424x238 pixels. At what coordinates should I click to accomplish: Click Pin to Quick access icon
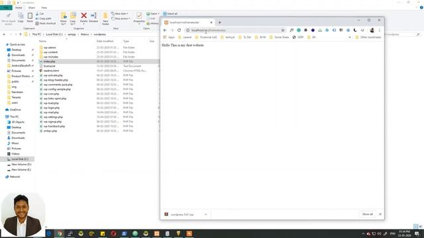9,19
